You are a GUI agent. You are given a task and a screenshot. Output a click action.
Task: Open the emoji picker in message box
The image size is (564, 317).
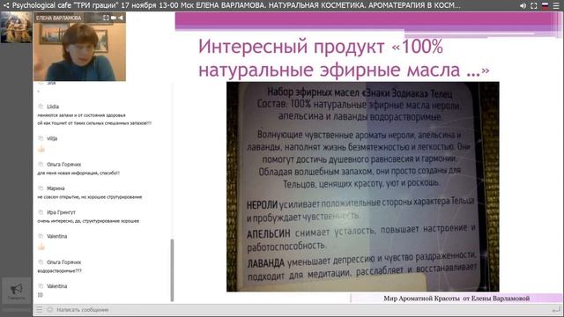49,309
